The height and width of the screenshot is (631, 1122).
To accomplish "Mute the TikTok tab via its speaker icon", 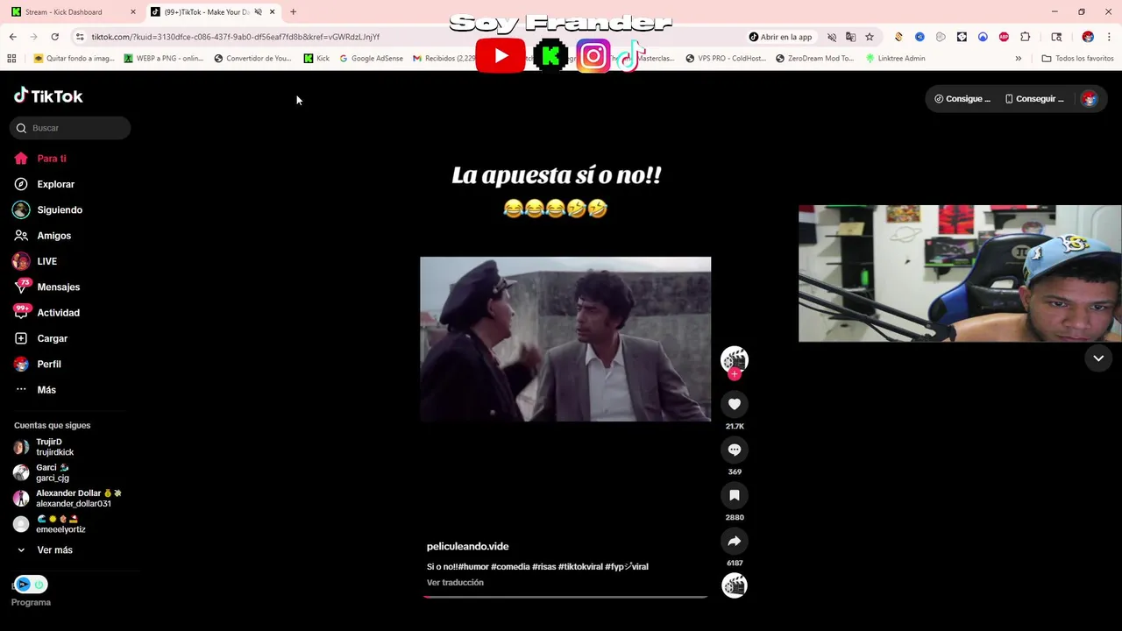I will 258,12.
